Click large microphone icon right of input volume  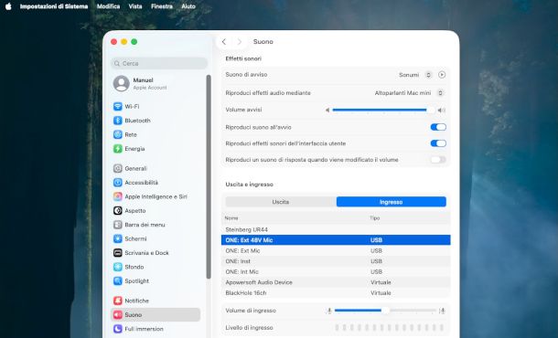click(442, 311)
